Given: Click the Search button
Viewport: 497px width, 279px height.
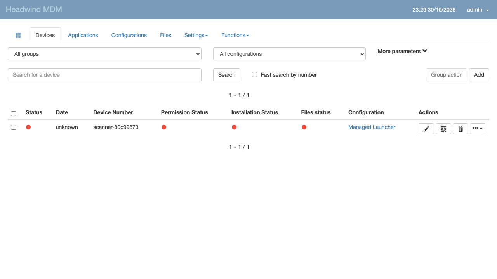Looking at the screenshot, I should coord(227,75).
